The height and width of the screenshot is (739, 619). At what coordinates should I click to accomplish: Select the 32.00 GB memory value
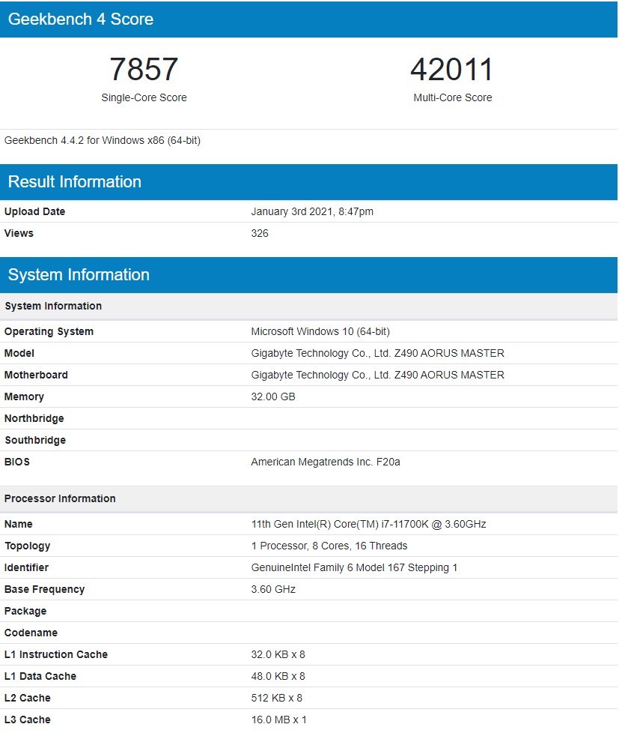click(x=273, y=396)
